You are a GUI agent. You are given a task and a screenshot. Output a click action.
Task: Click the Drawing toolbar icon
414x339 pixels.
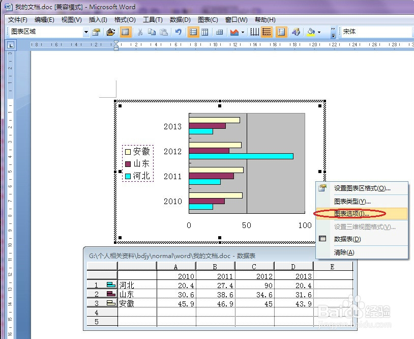(x=296, y=32)
